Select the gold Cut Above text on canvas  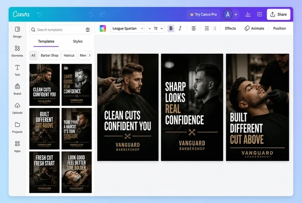click(x=247, y=139)
